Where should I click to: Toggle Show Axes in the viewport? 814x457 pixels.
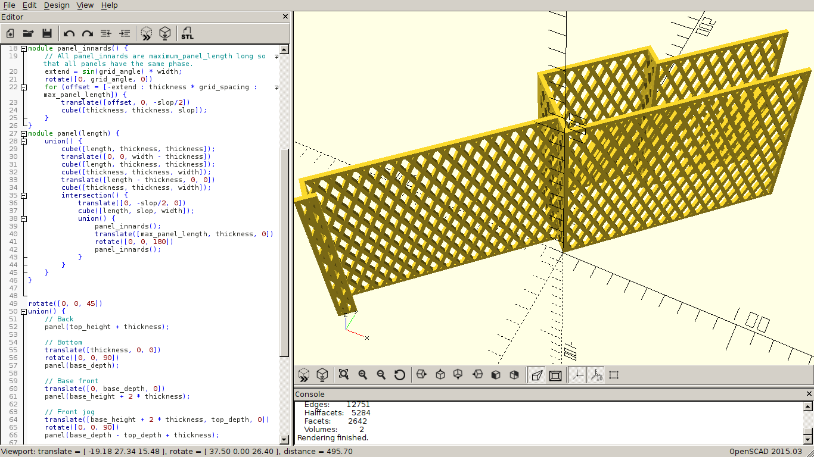tap(577, 375)
